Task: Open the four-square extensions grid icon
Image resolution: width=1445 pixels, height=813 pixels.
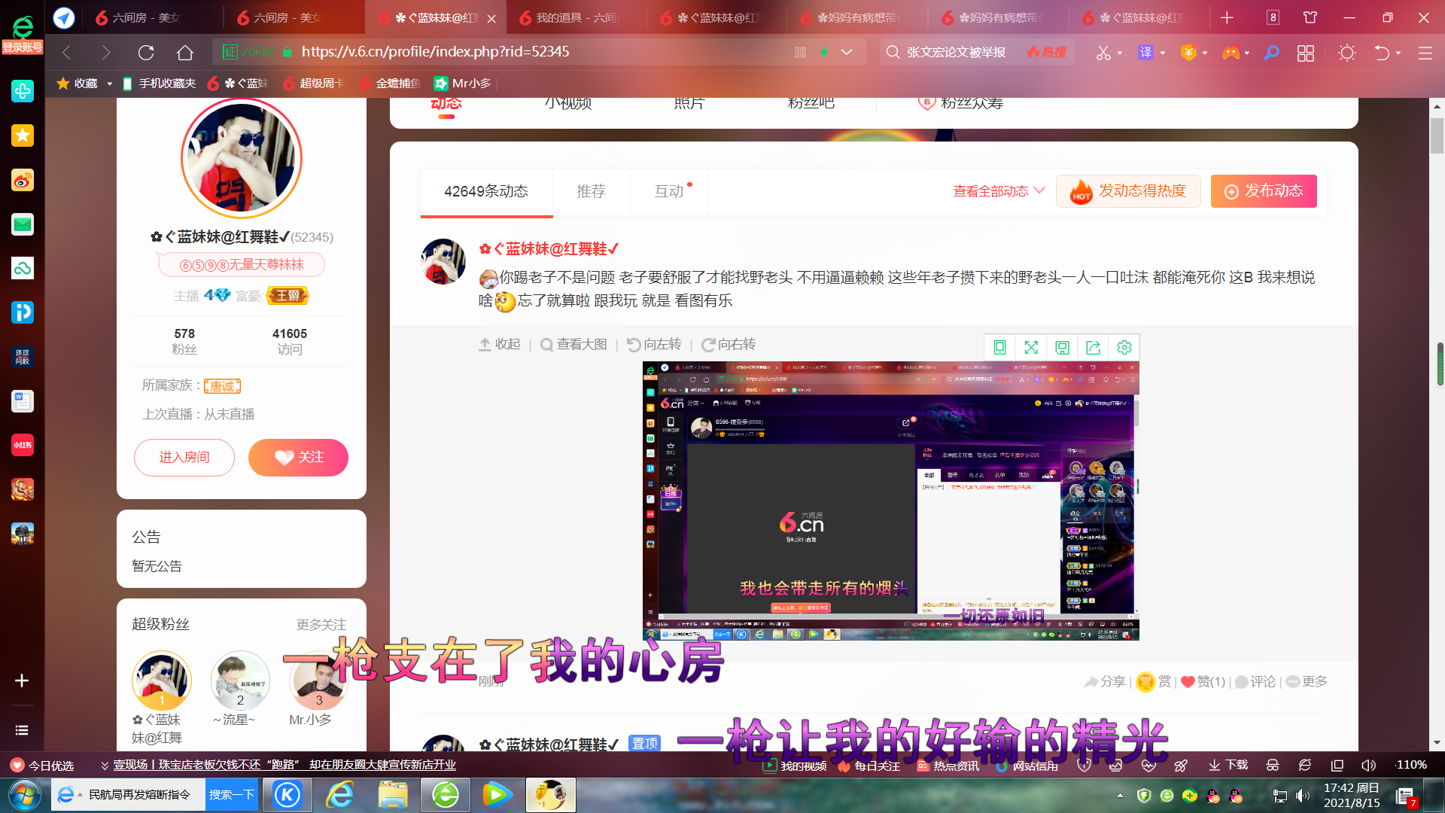Action: tap(1306, 53)
